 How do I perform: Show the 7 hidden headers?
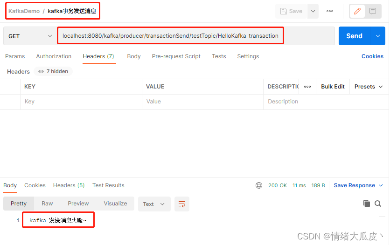point(53,71)
